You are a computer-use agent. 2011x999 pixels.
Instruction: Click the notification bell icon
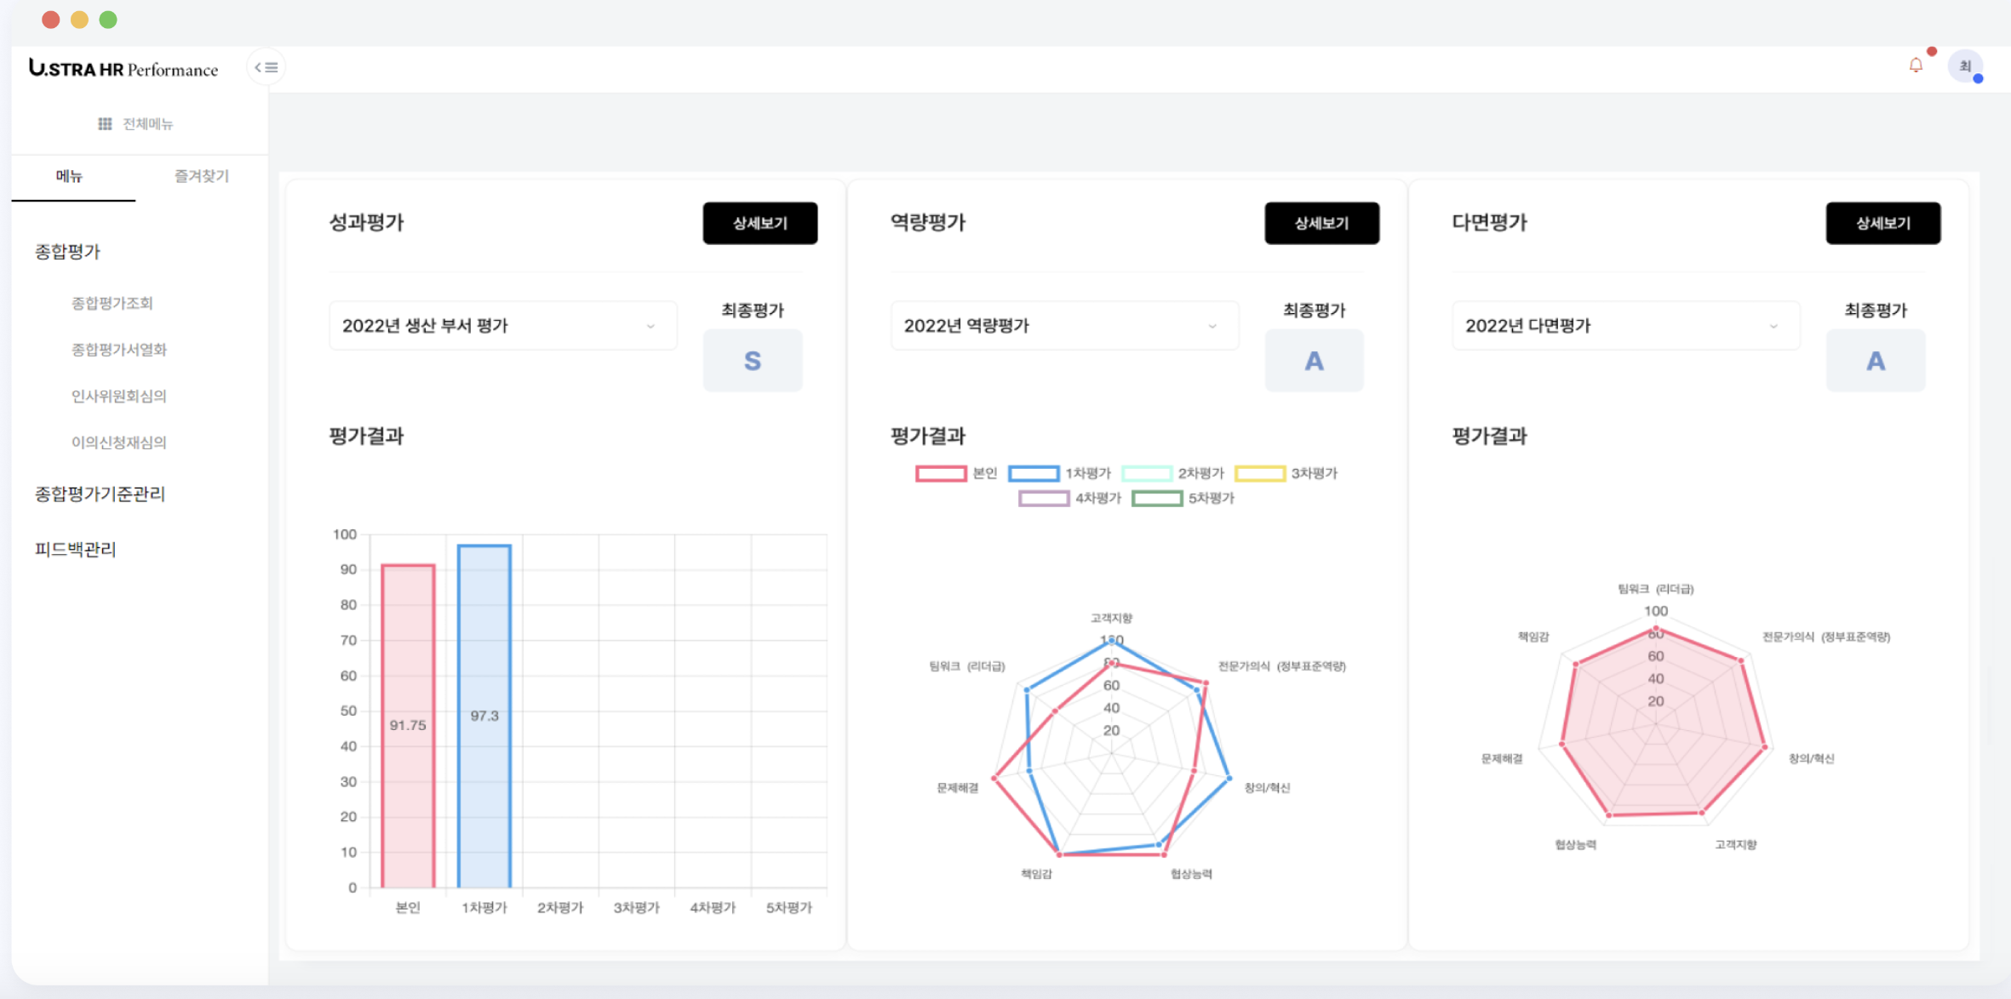(x=1916, y=66)
